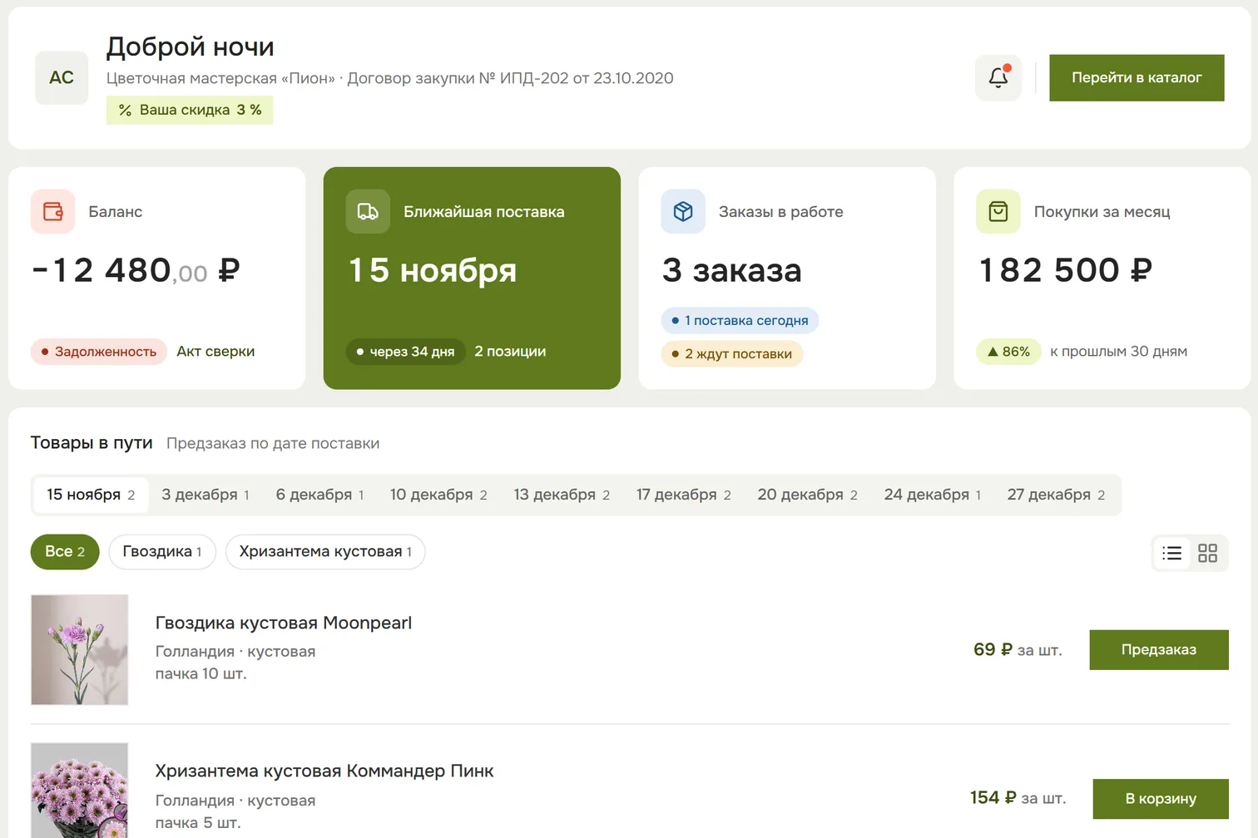
Task: Go to catalog via Перейти в каталог
Action: click(x=1137, y=77)
